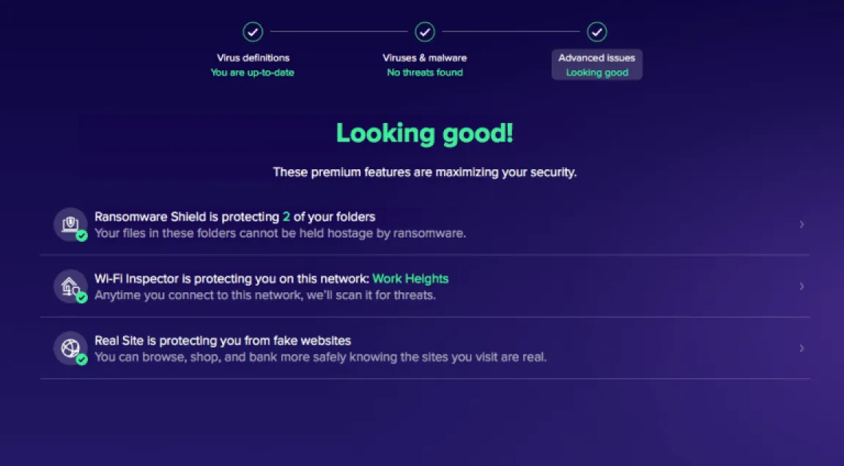Expand the Ransomware Shield row chevron

point(802,224)
